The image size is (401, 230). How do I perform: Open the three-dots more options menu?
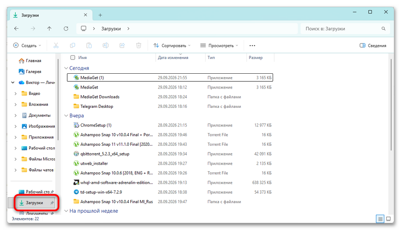[252, 45]
